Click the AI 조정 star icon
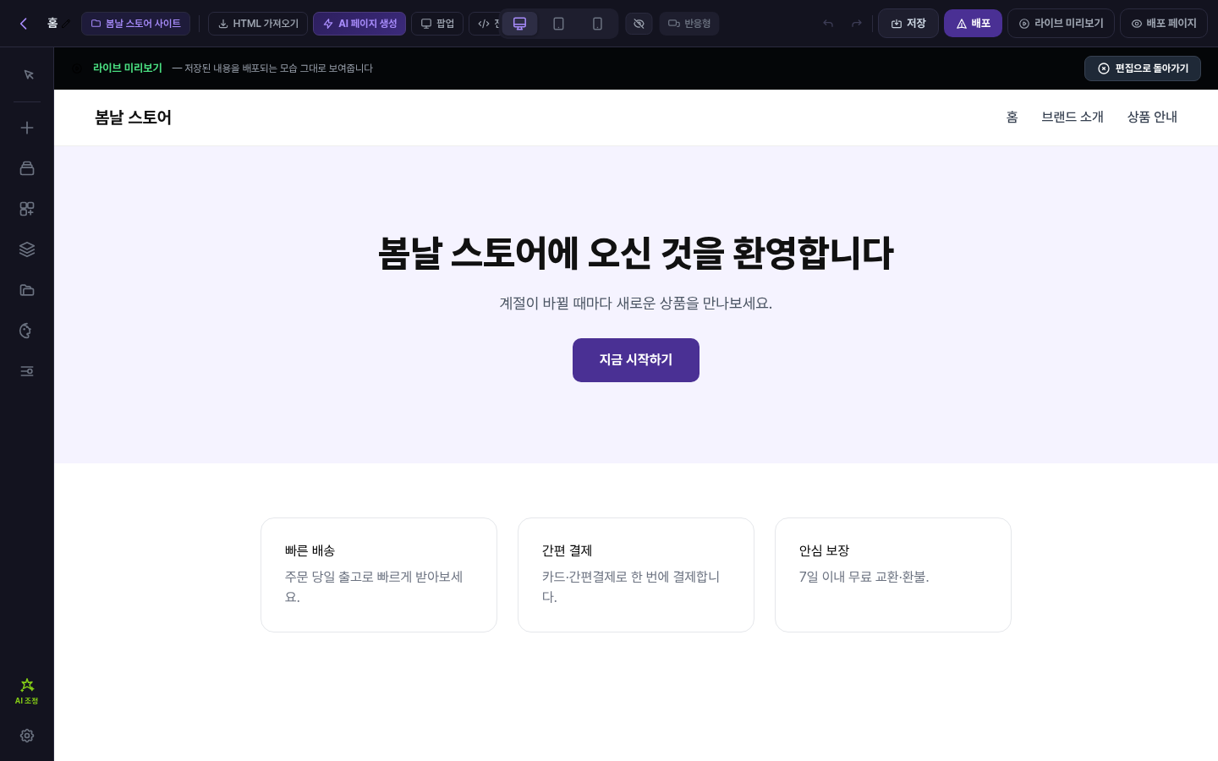The image size is (1218, 761). tap(27, 690)
